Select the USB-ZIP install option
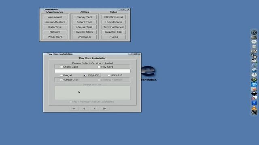The height and width of the screenshot is (145, 259). (109, 75)
